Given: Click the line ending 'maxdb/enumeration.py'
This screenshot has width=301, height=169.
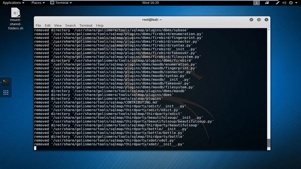Looking at the screenshot, I should point(116,64).
